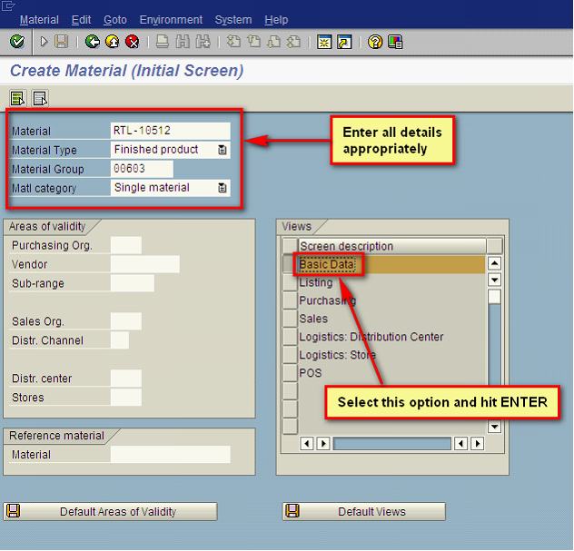Select the Listing row selector box
Screen dimensions: 574x551
pyautogui.click(x=290, y=282)
